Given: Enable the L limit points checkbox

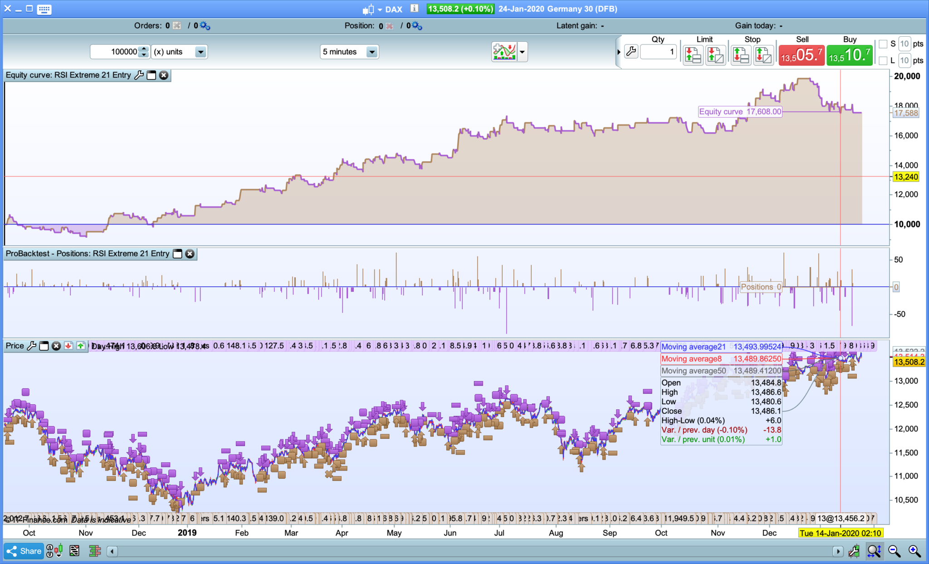Looking at the screenshot, I should [x=883, y=60].
